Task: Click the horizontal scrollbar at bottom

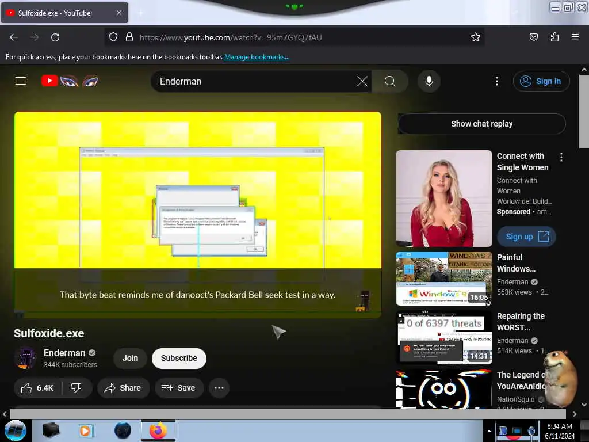Action: 288,414
